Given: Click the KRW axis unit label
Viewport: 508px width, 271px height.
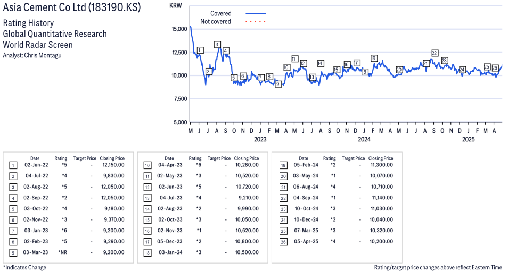Looking at the screenshot, I should click(x=176, y=5).
